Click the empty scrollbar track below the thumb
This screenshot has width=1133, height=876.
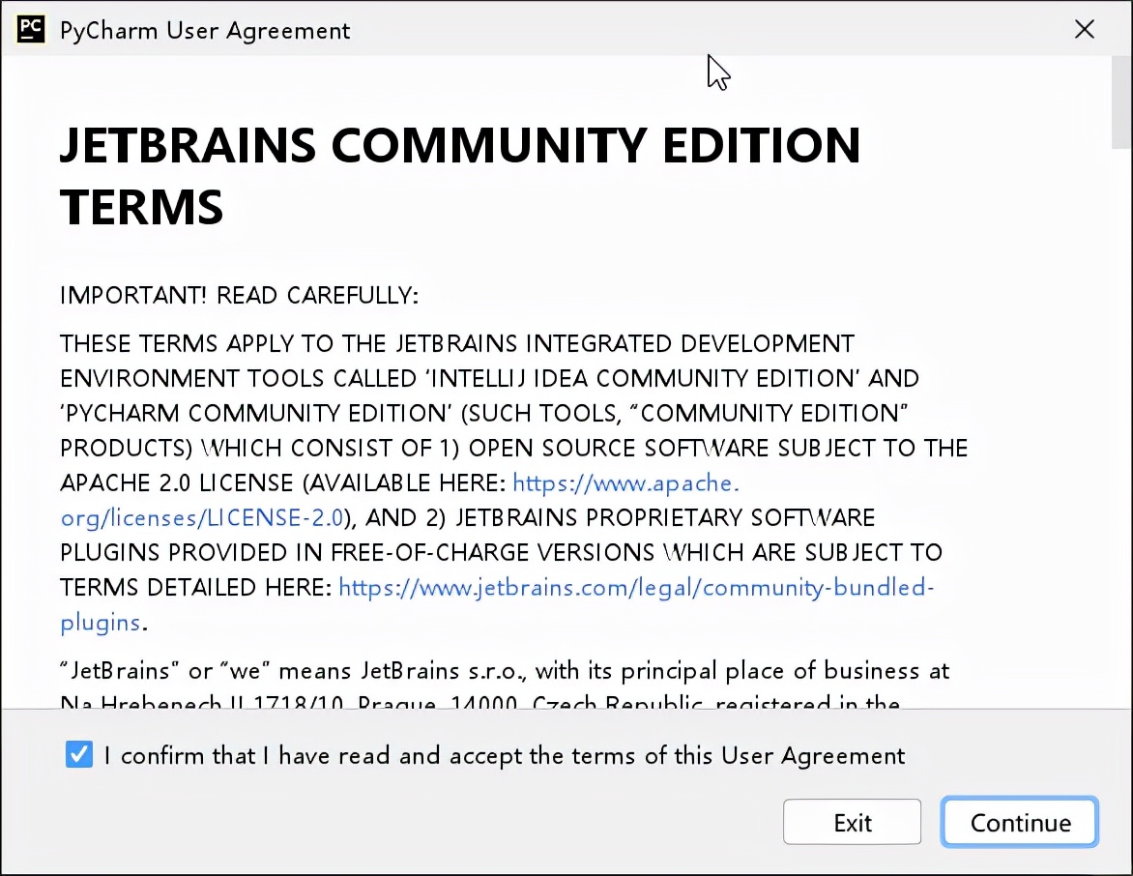tap(1120, 435)
